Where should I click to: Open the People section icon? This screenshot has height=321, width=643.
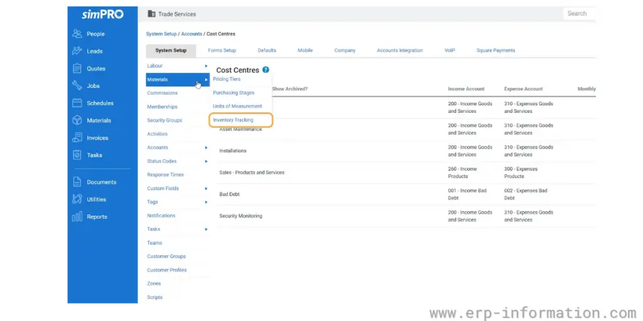click(77, 34)
